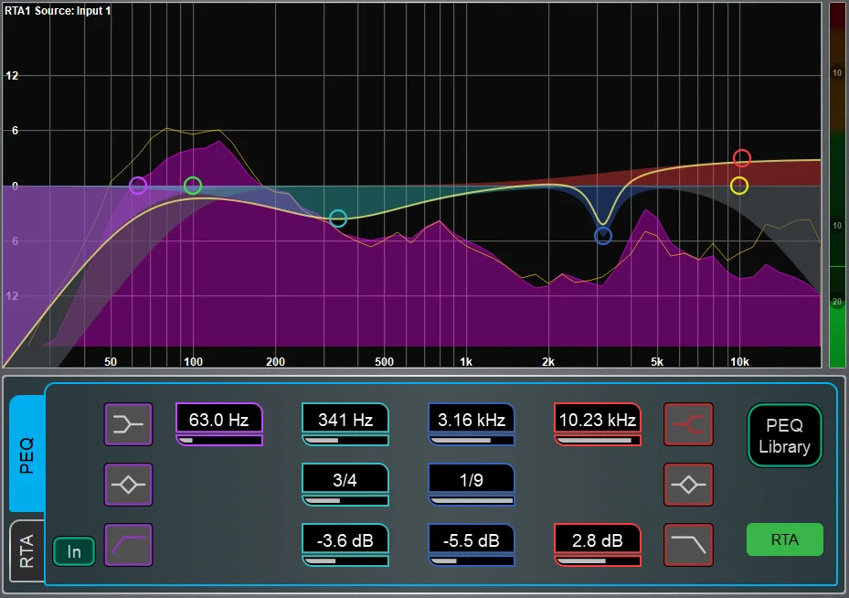Select the purple bell filter icon

pyautogui.click(x=128, y=485)
